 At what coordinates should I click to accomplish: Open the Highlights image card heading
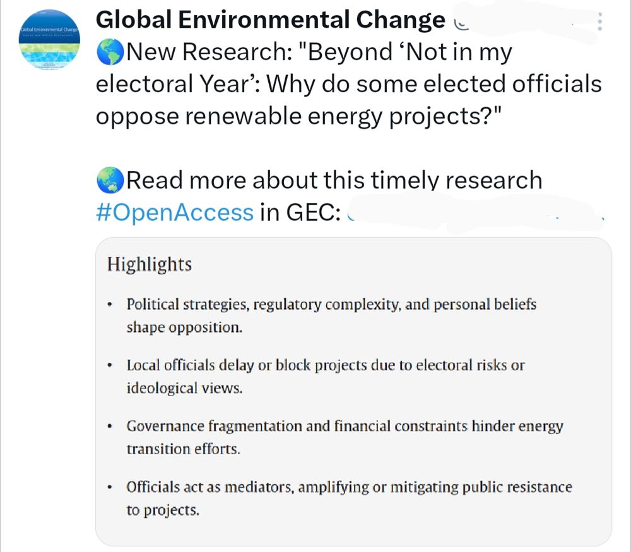[150, 264]
